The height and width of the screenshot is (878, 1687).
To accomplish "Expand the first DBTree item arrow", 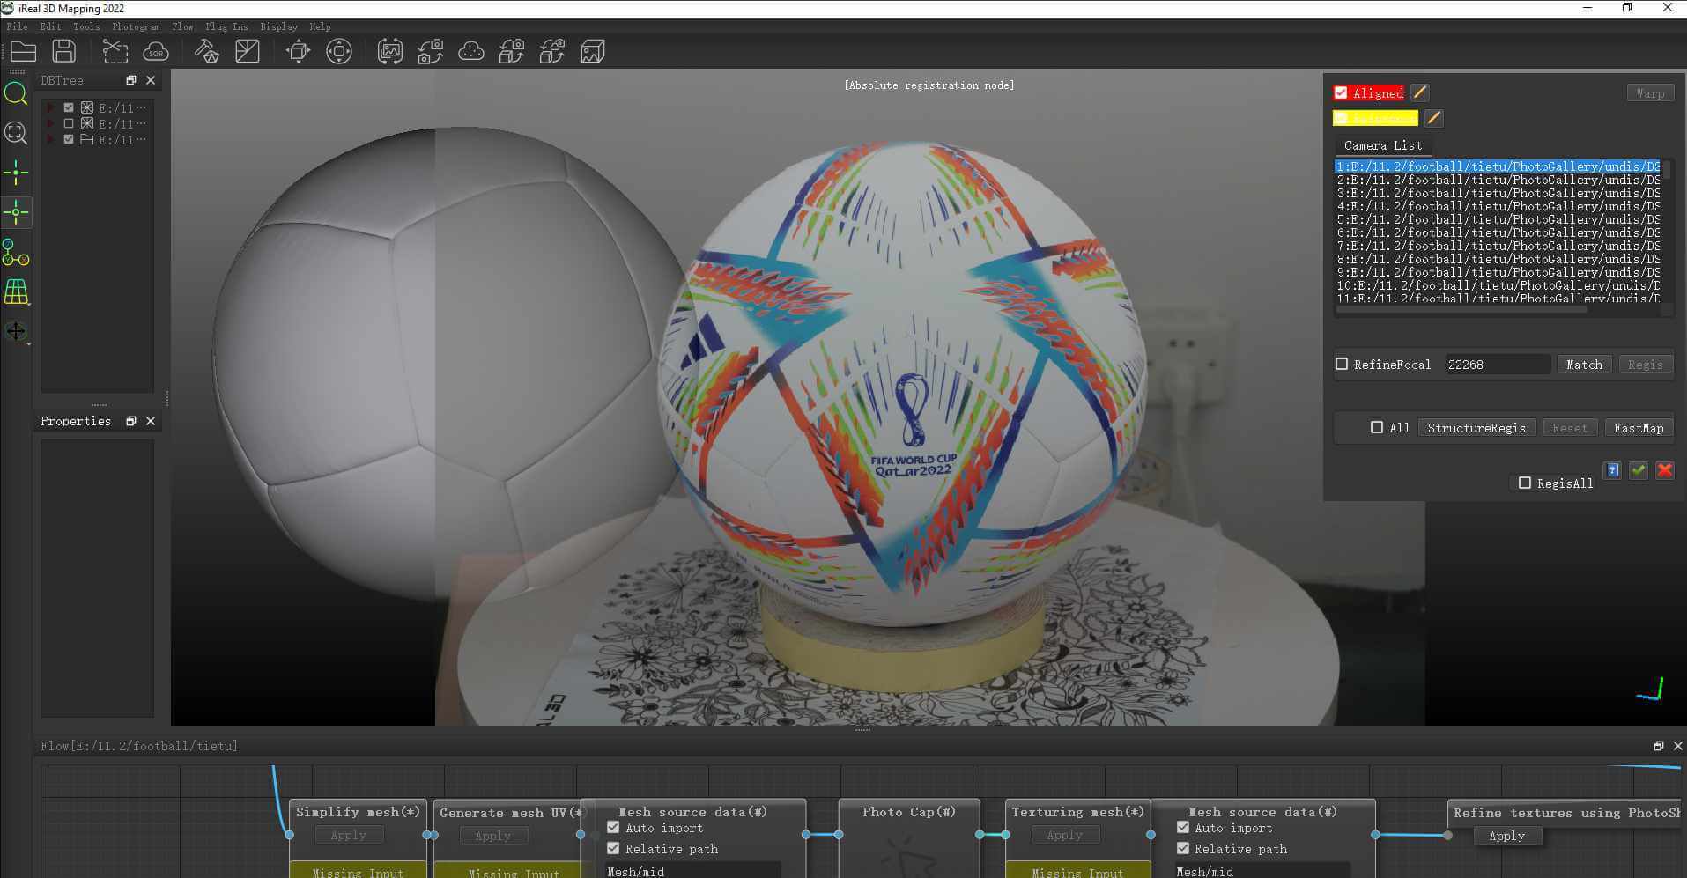I will (51, 107).
